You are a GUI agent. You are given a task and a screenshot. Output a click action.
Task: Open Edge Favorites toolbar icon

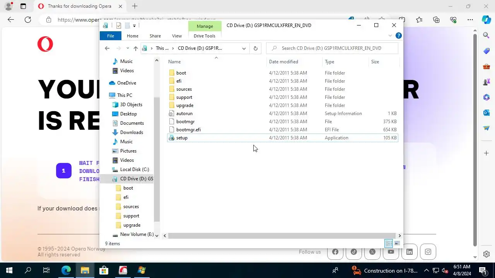(x=419, y=20)
